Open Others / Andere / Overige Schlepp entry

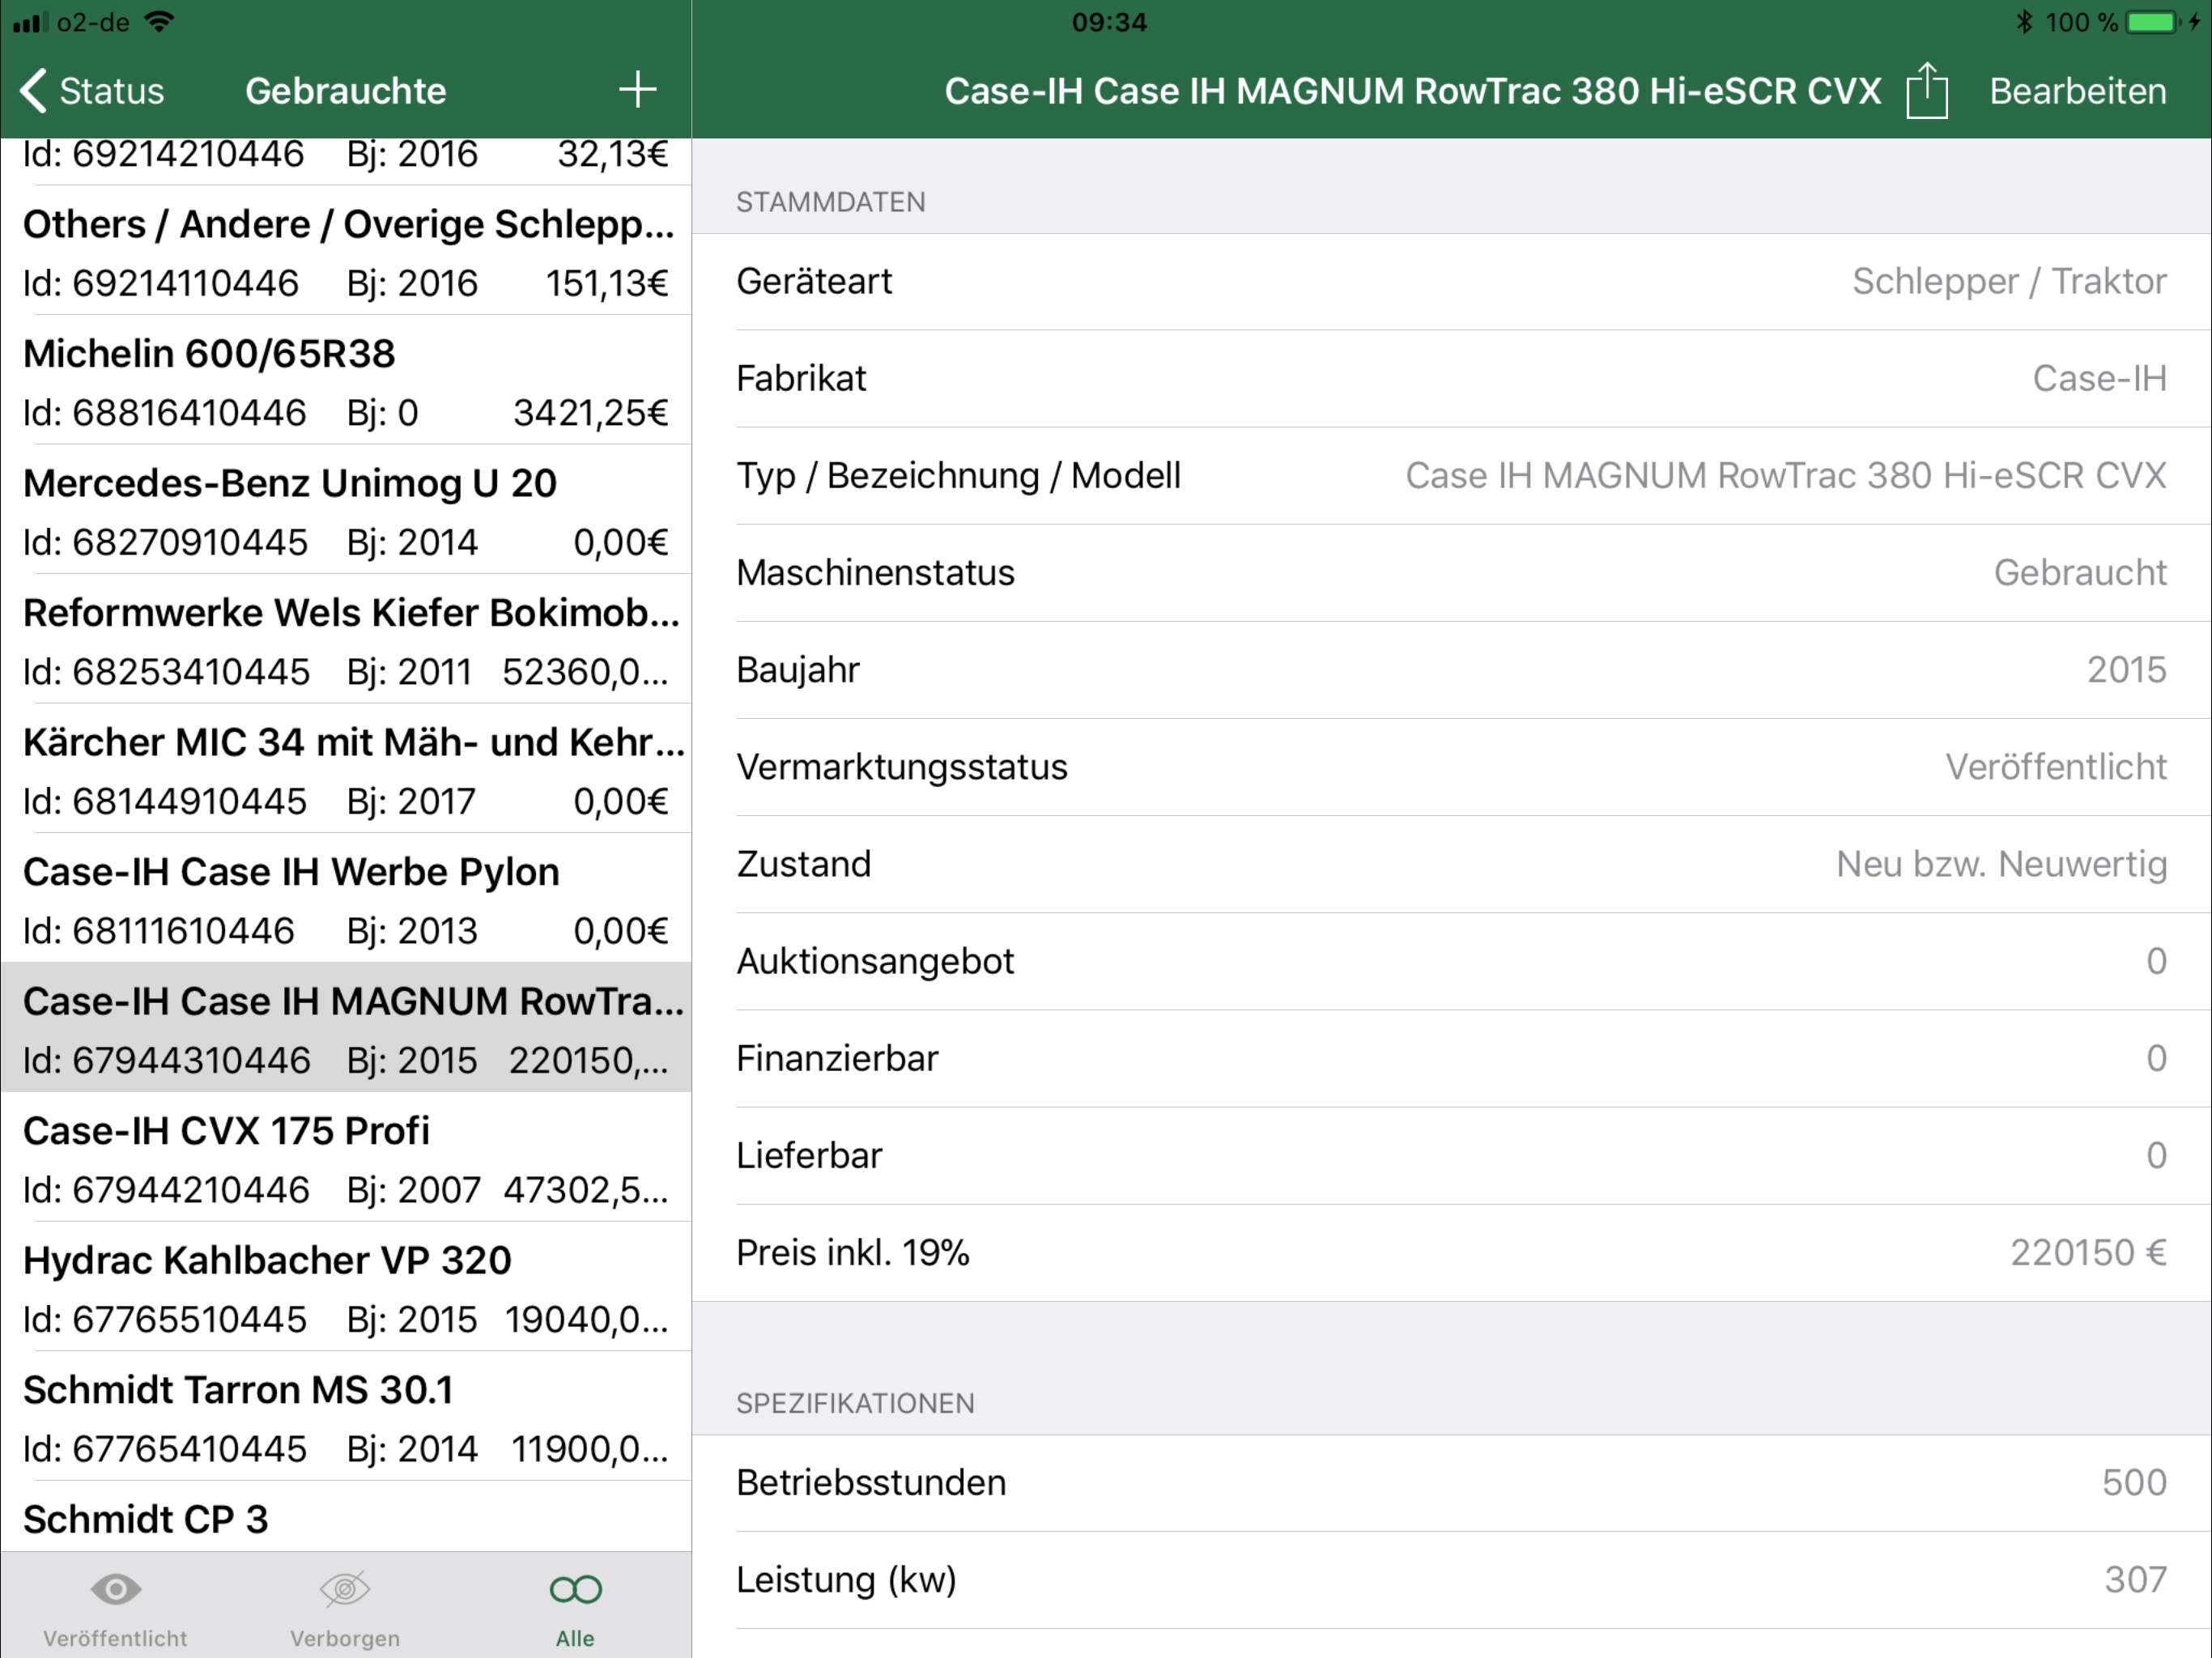346,251
